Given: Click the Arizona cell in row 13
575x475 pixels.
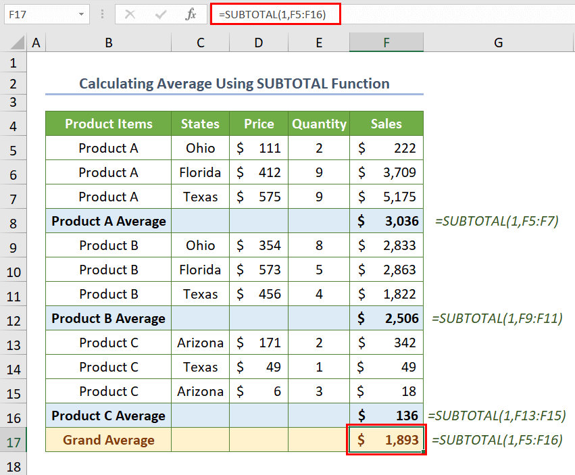Looking at the screenshot, I should (200, 343).
